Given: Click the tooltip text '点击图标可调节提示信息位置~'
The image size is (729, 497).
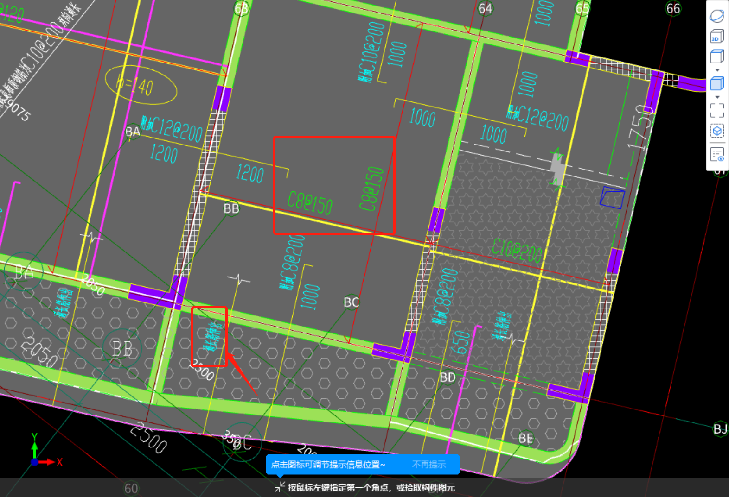Looking at the screenshot, I should 328,464.
